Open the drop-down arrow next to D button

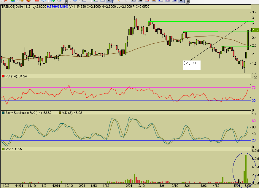click(x=188, y=2)
